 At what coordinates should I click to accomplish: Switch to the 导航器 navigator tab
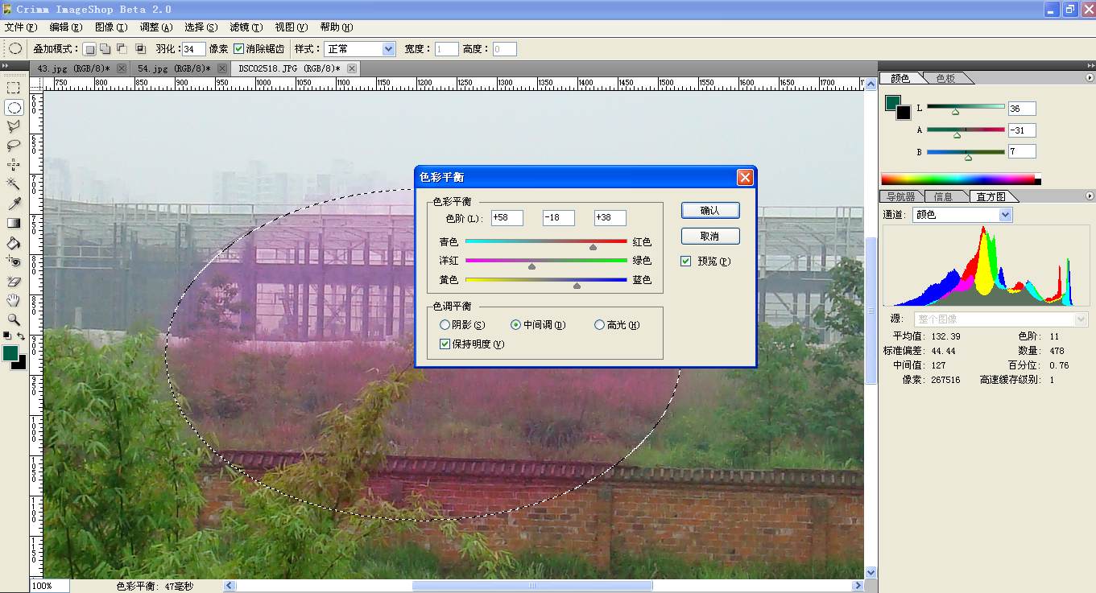pyautogui.click(x=900, y=196)
